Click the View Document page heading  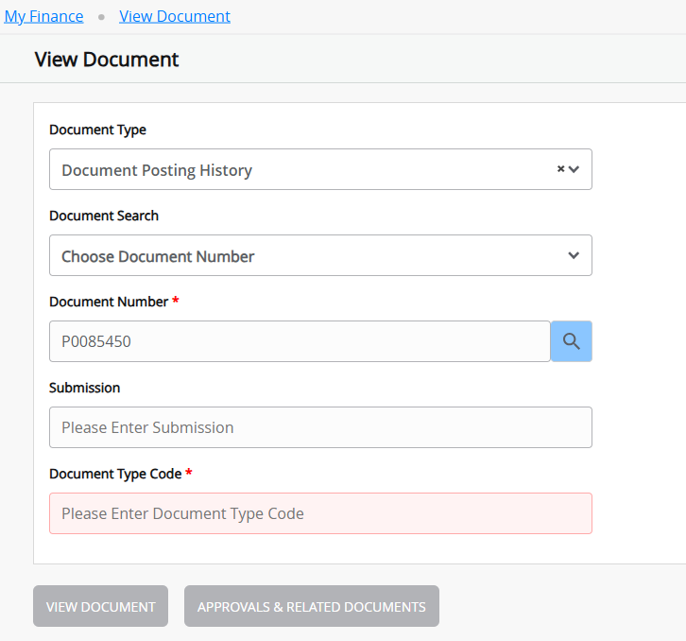[107, 60]
